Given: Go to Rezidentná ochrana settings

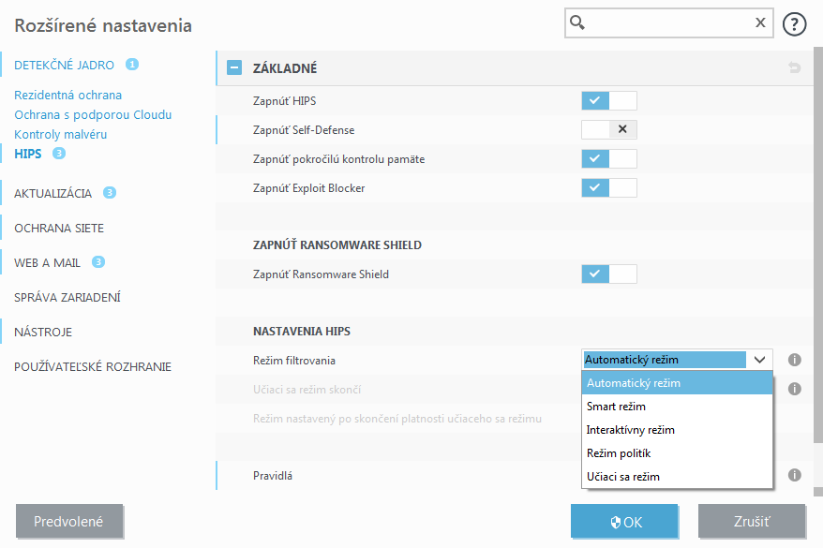Looking at the screenshot, I should (x=67, y=95).
